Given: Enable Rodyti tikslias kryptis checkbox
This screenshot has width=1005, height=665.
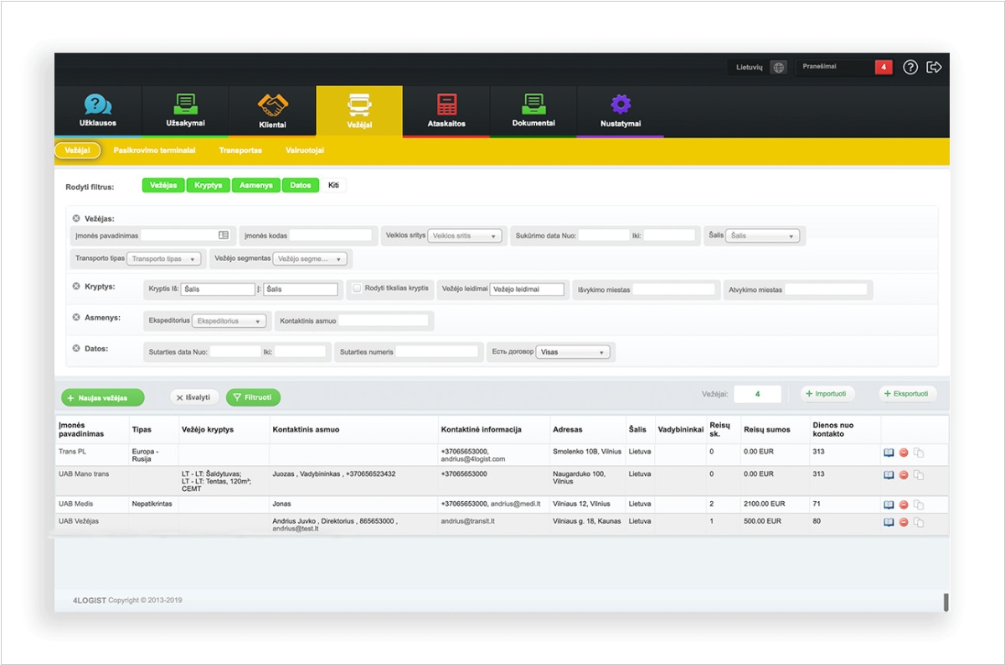Looking at the screenshot, I should click(357, 289).
